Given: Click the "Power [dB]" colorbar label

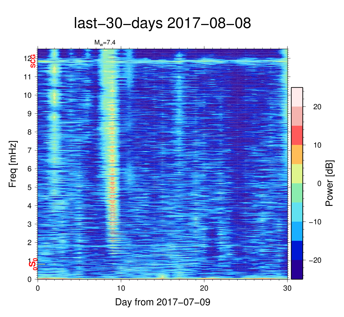Looking at the screenshot, I should 330,183.
